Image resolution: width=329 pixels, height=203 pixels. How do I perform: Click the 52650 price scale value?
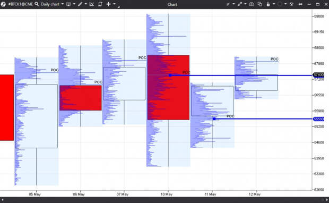click(319, 190)
